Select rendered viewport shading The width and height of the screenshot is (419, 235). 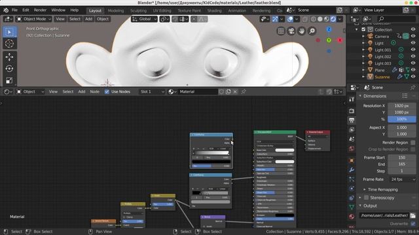tap(333, 19)
